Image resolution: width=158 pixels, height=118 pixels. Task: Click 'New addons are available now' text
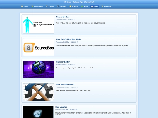73,90
